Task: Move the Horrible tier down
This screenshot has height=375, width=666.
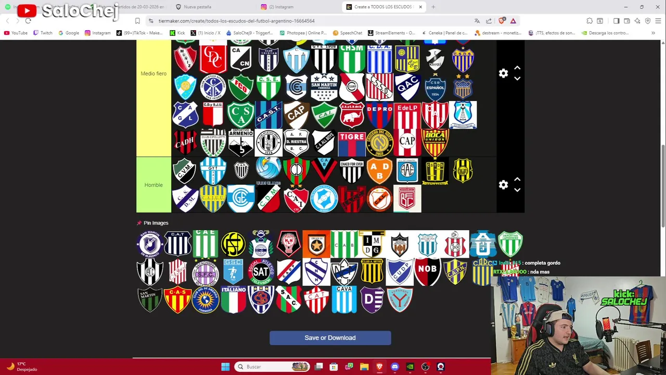Action: coord(517,190)
